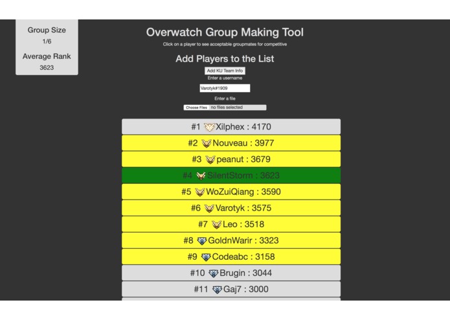Click the Group Size 1/6 value
Viewport: 450px width, 320px height.
pyautogui.click(x=47, y=41)
